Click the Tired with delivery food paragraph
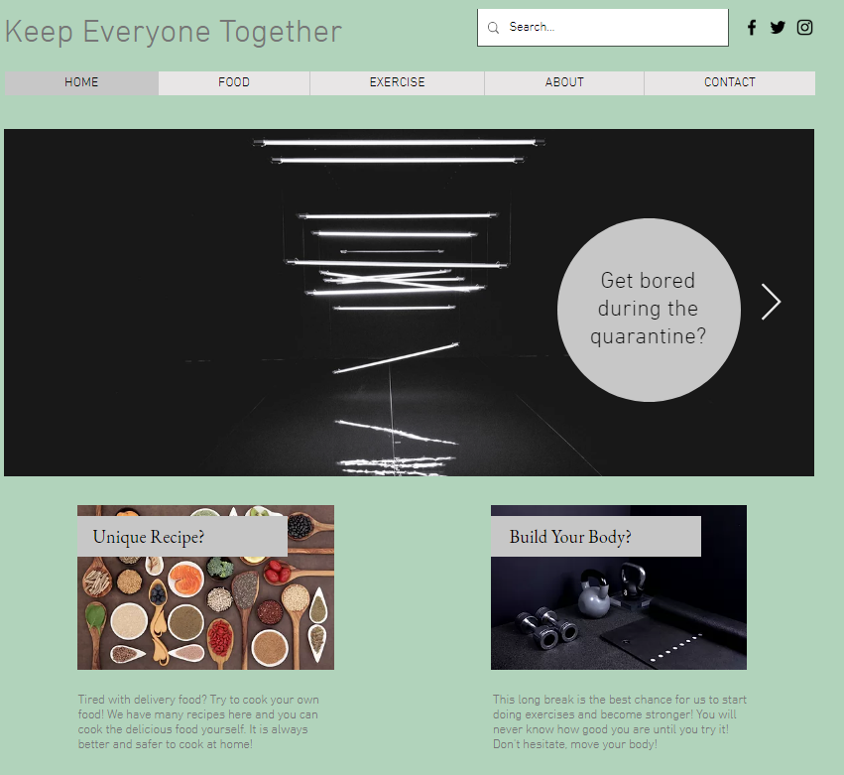The width and height of the screenshot is (844, 775). 198,721
